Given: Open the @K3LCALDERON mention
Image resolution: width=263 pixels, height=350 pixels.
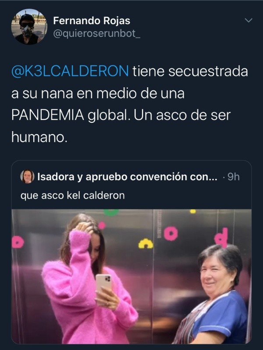Looking at the screenshot, I should tap(70, 71).
